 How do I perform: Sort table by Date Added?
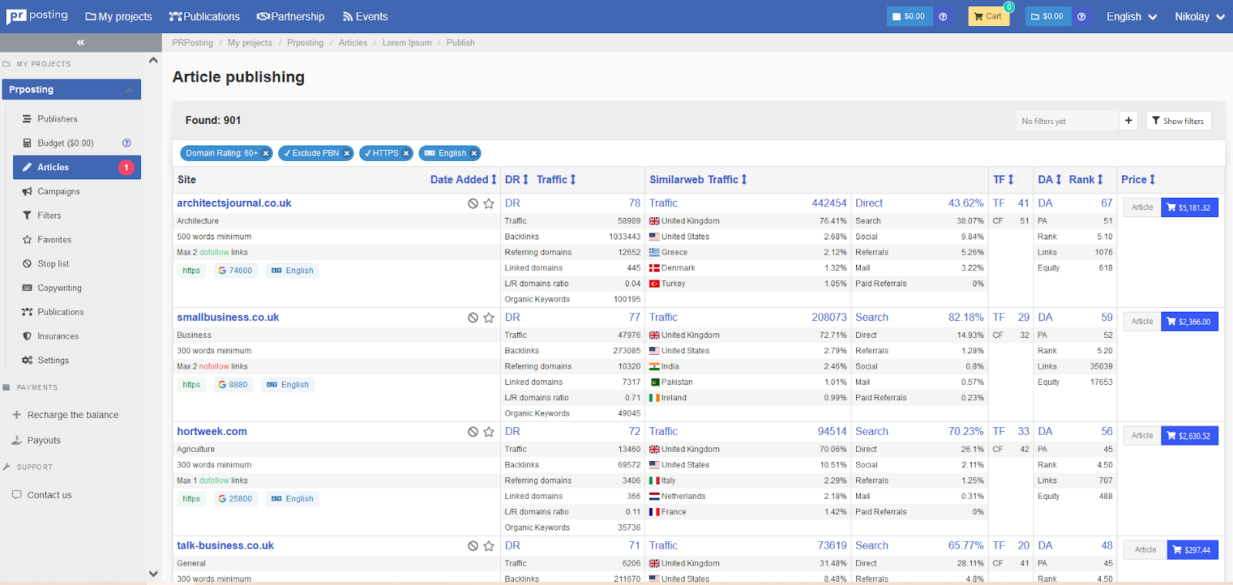[463, 179]
